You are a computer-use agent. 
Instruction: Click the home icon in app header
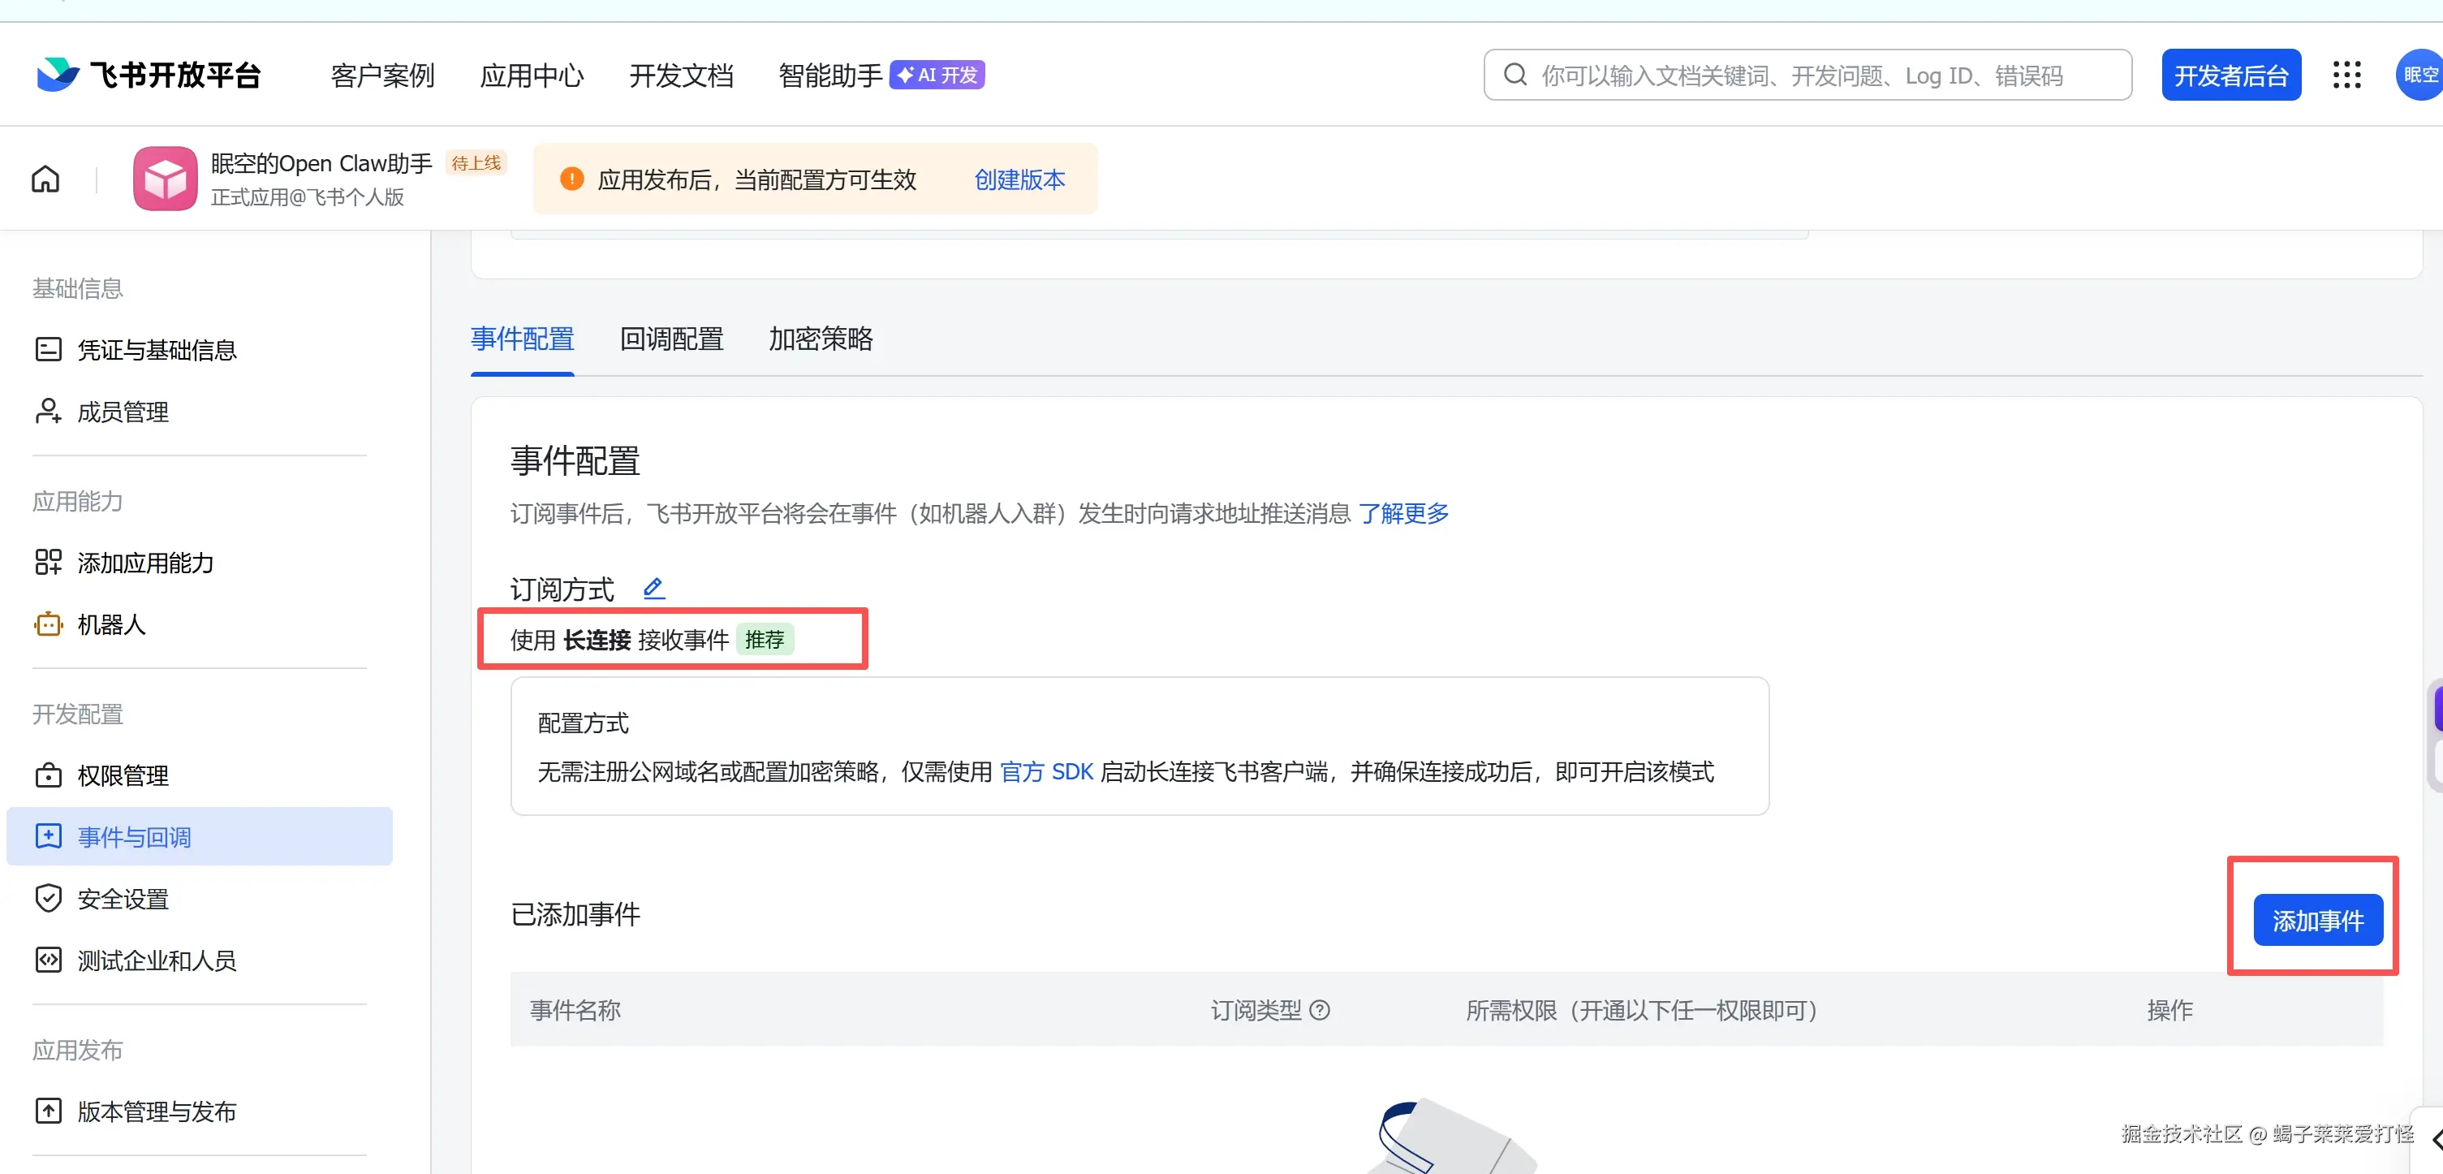pos(45,179)
